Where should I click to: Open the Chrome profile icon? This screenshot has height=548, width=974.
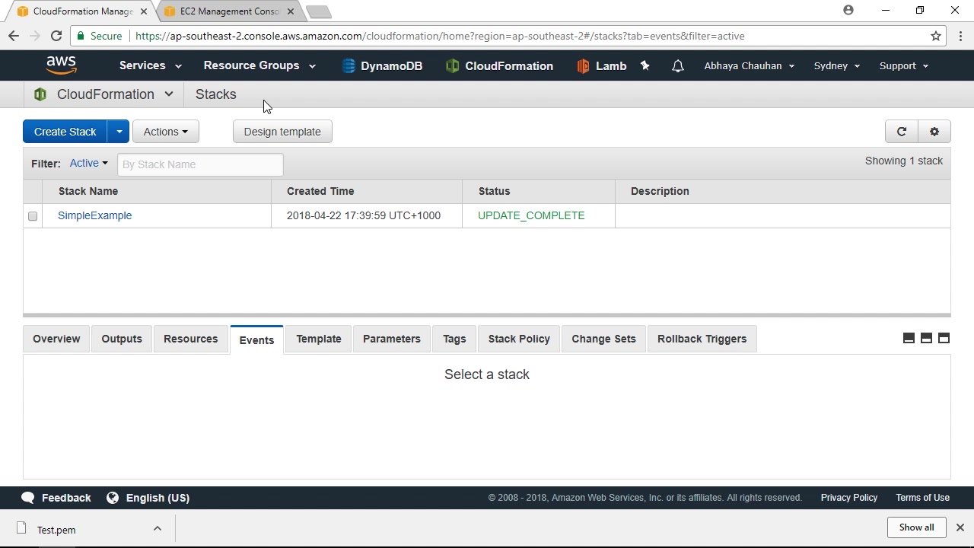(848, 10)
